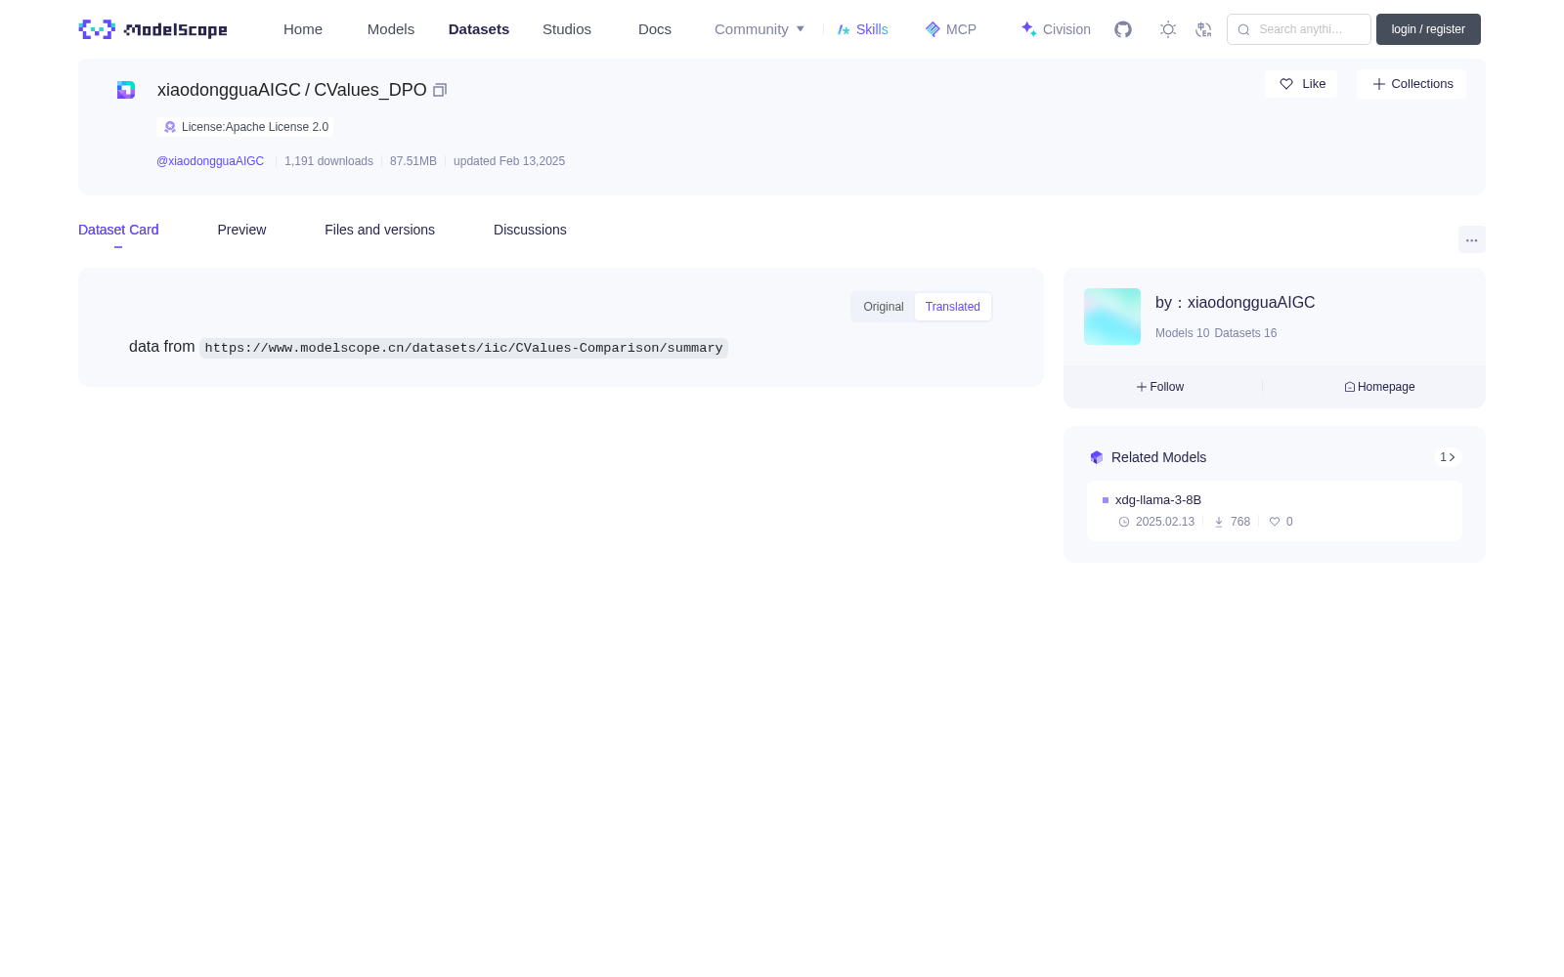Click the updated Feb 13,2025 text

pyautogui.click(x=509, y=161)
